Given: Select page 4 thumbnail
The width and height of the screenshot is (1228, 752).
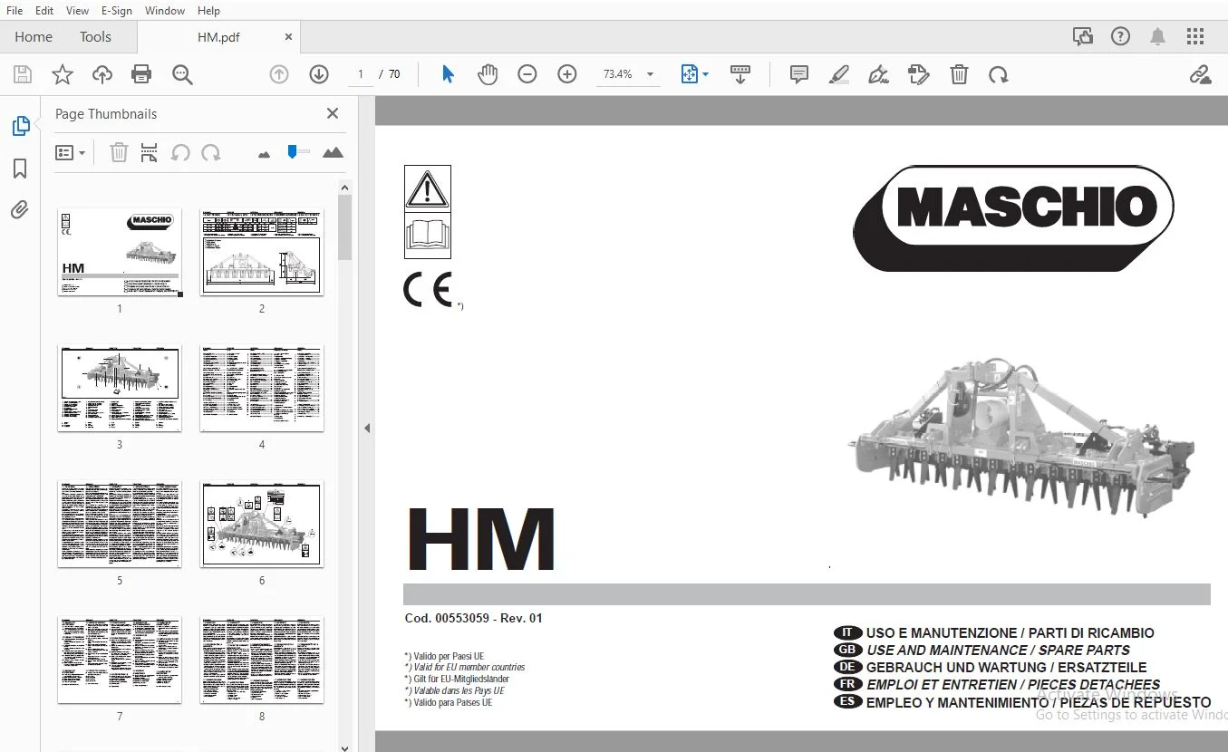Looking at the screenshot, I should pyautogui.click(x=262, y=388).
